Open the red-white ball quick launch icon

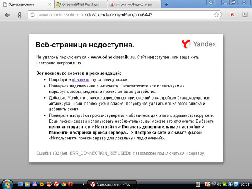point(49,184)
